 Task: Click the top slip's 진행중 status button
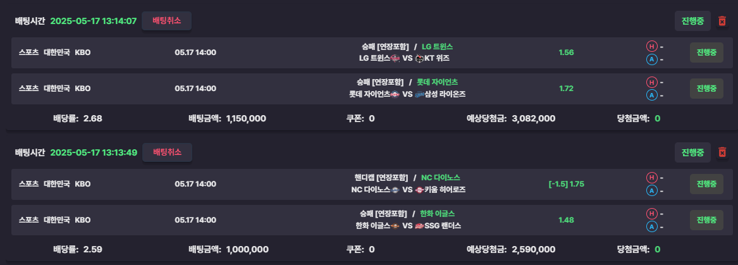point(692,21)
